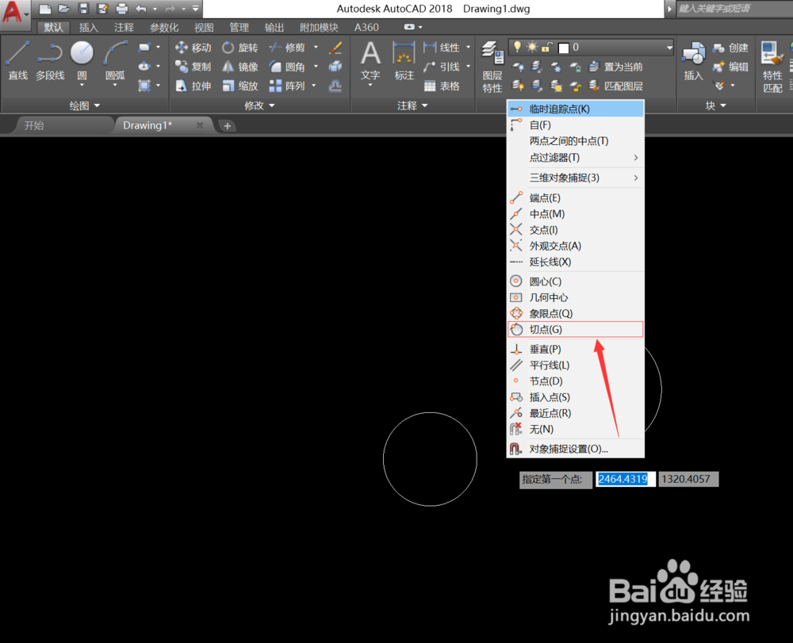Activate the Trim (修剪) command
793x643 pixels.
click(287, 48)
